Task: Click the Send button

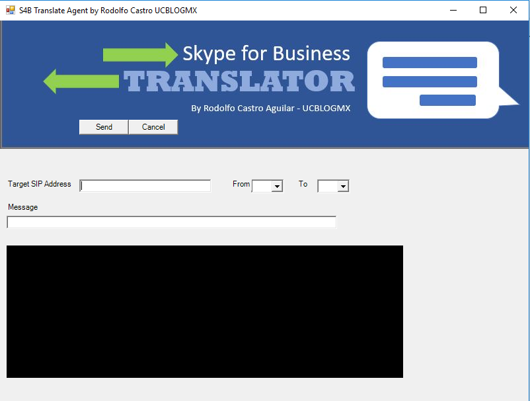Action: click(x=104, y=127)
